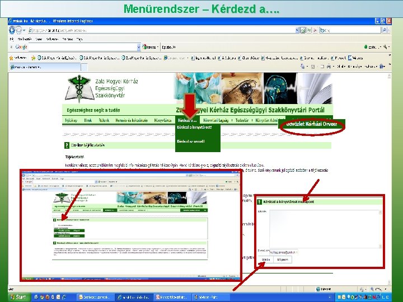Open the Könyvtárus menu item
Image resolution: width=403 pixels, height=302 pixels.
click(163, 120)
